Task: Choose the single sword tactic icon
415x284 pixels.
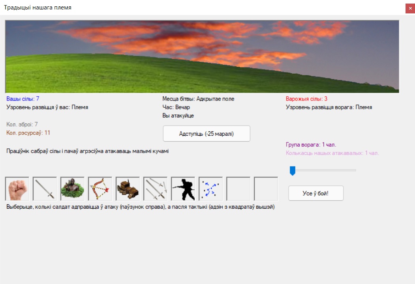Action: coord(45,189)
